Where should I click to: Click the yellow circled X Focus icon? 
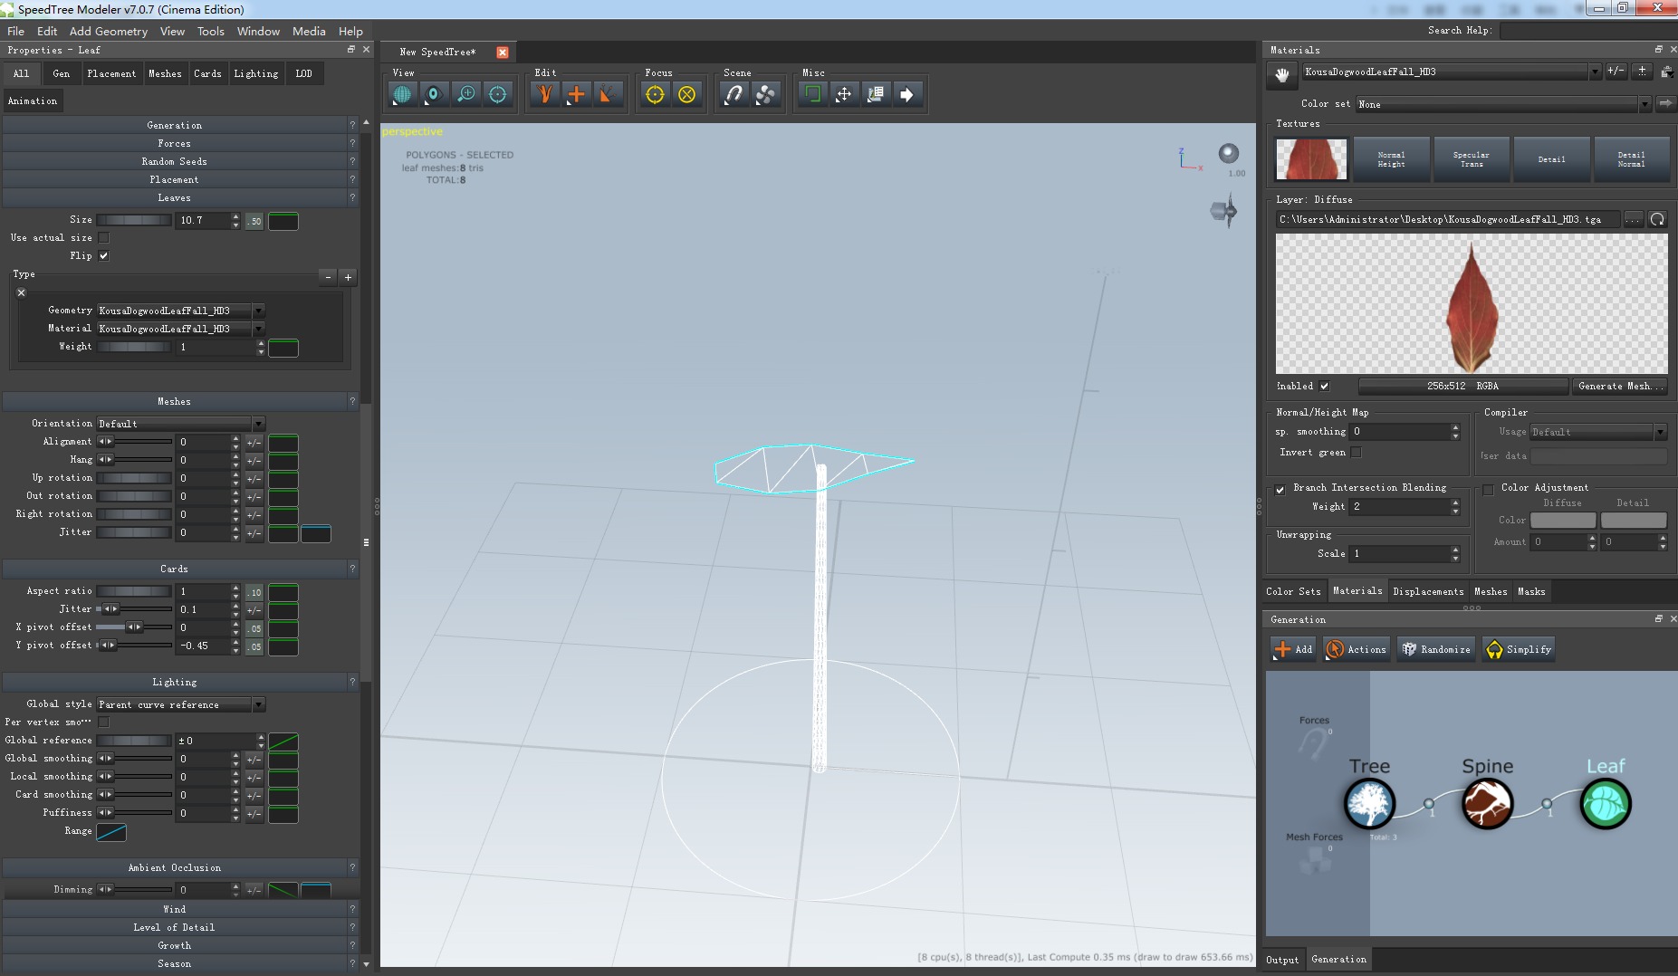click(686, 94)
